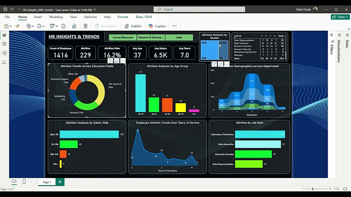Select the Male tile in gender chart
The height and width of the screenshot is (197, 351).
[x=210, y=50]
